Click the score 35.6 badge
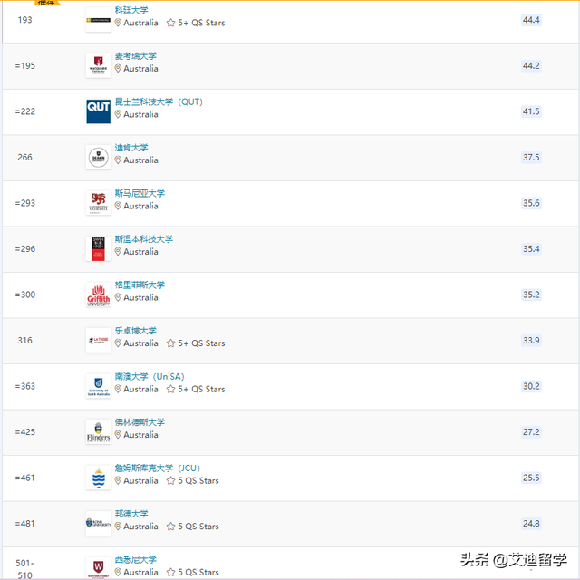The width and height of the screenshot is (580, 580). pos(531,203)
